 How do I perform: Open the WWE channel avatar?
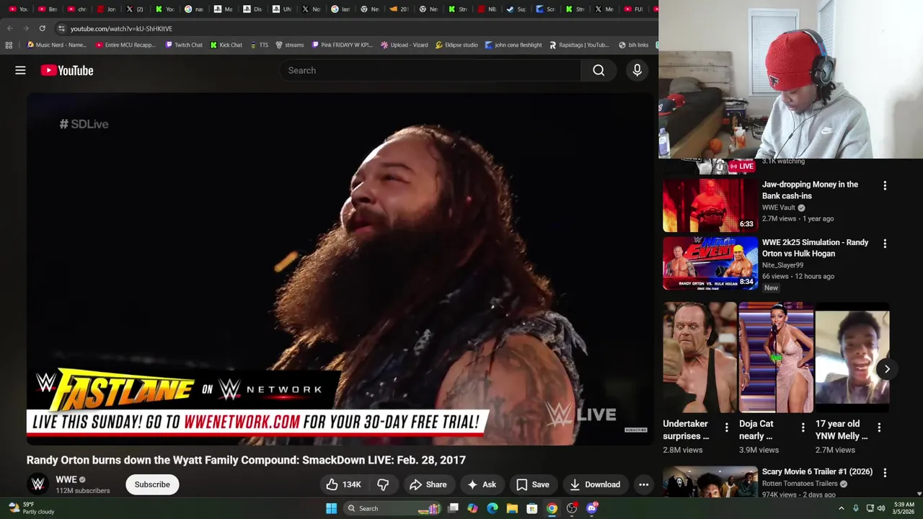click(x=38, y=484)
